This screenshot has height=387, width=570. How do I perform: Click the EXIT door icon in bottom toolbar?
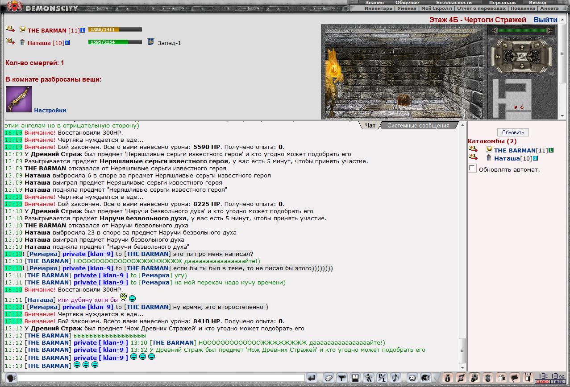pos(528,378)
